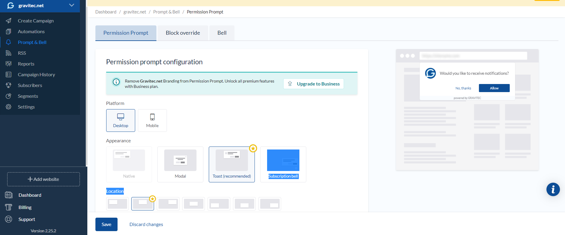This screenshot has width=565, height=235.
Task: Click Upgrade to Business button
Action: (x=313, y=84)
